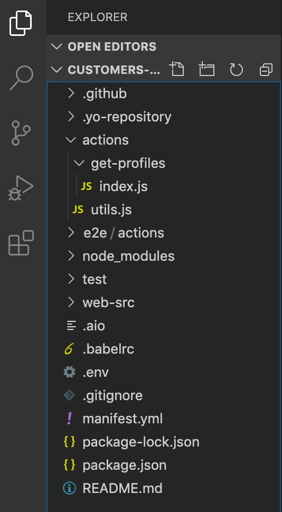
Task: Click the lines icon beside .aio
Action: pos(71,326)
